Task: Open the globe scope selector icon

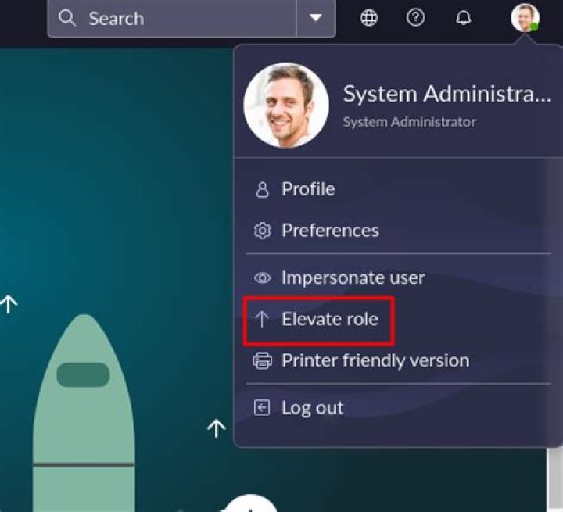Action: [x=369, y=18]
